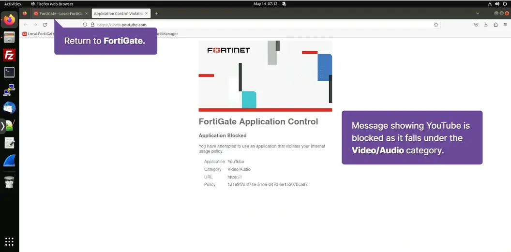Open the network status indicator
The height and width of the screenshot is (252, 511).
click(490, 4)
